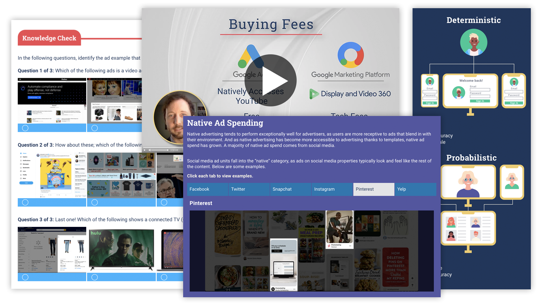The image size is (541, 304).
Task: Click the Father's Day Gifts shopping screenshot
Action: (x=121, y=175)
